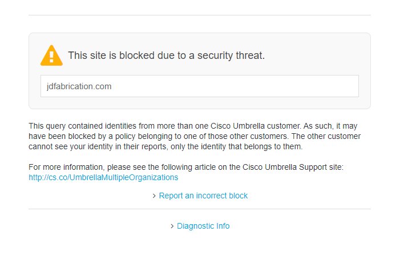Click line starting have been blocked by a policy

point(195,136)
